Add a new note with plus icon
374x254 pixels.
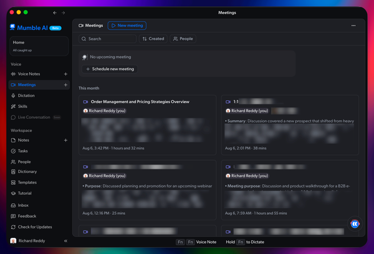(65, 140)
